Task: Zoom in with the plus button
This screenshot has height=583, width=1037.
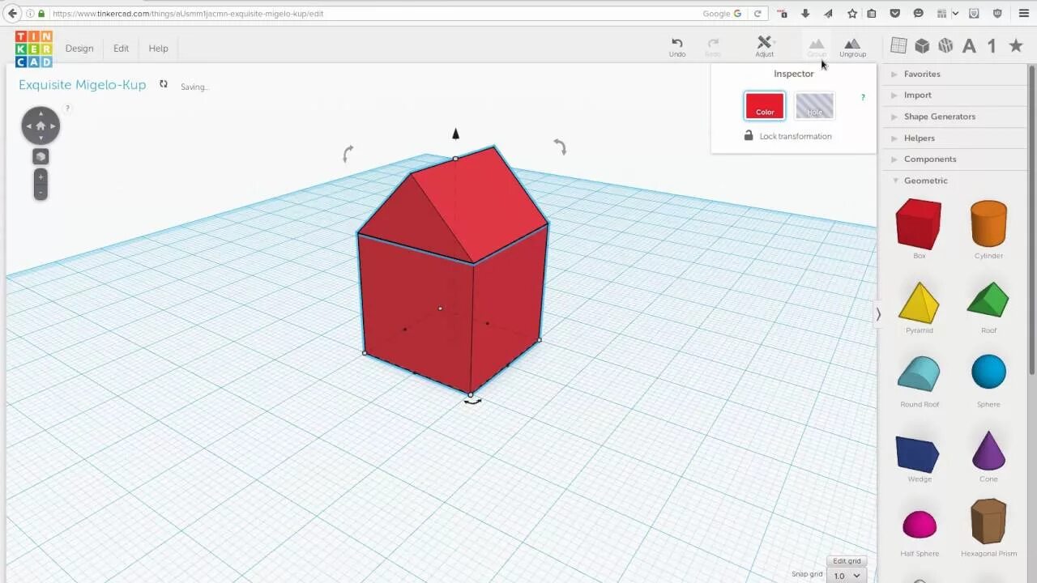Action: pyautogui.click(x=41, y=177)
